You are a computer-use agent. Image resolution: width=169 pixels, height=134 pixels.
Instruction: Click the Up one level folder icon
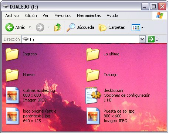pos(58,27)
